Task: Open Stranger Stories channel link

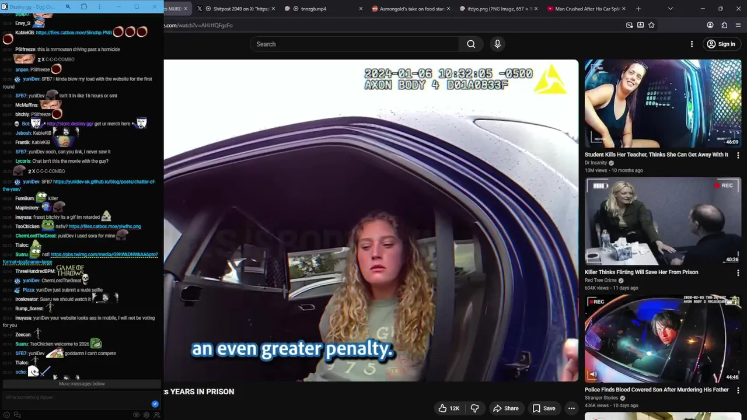Action: coord(602,398)
